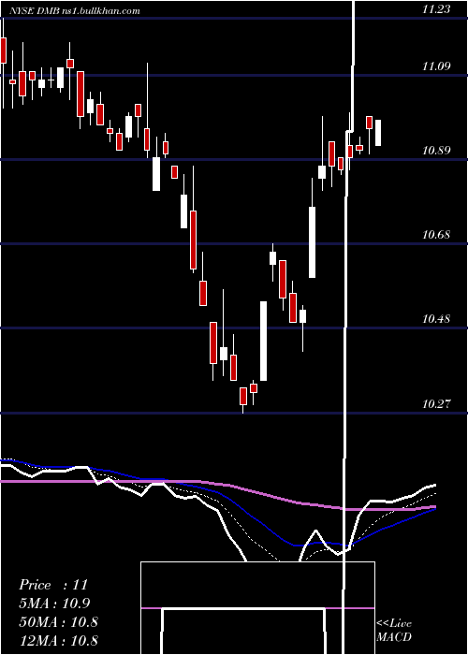The image size is (468, 655).
Task: Click the 10.27 price axis label
Action: coord(436,403)
